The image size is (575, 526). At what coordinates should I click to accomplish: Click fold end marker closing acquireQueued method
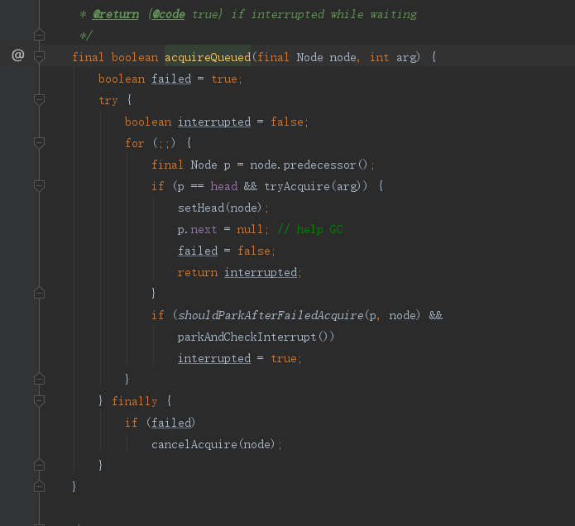coord(39,486)
